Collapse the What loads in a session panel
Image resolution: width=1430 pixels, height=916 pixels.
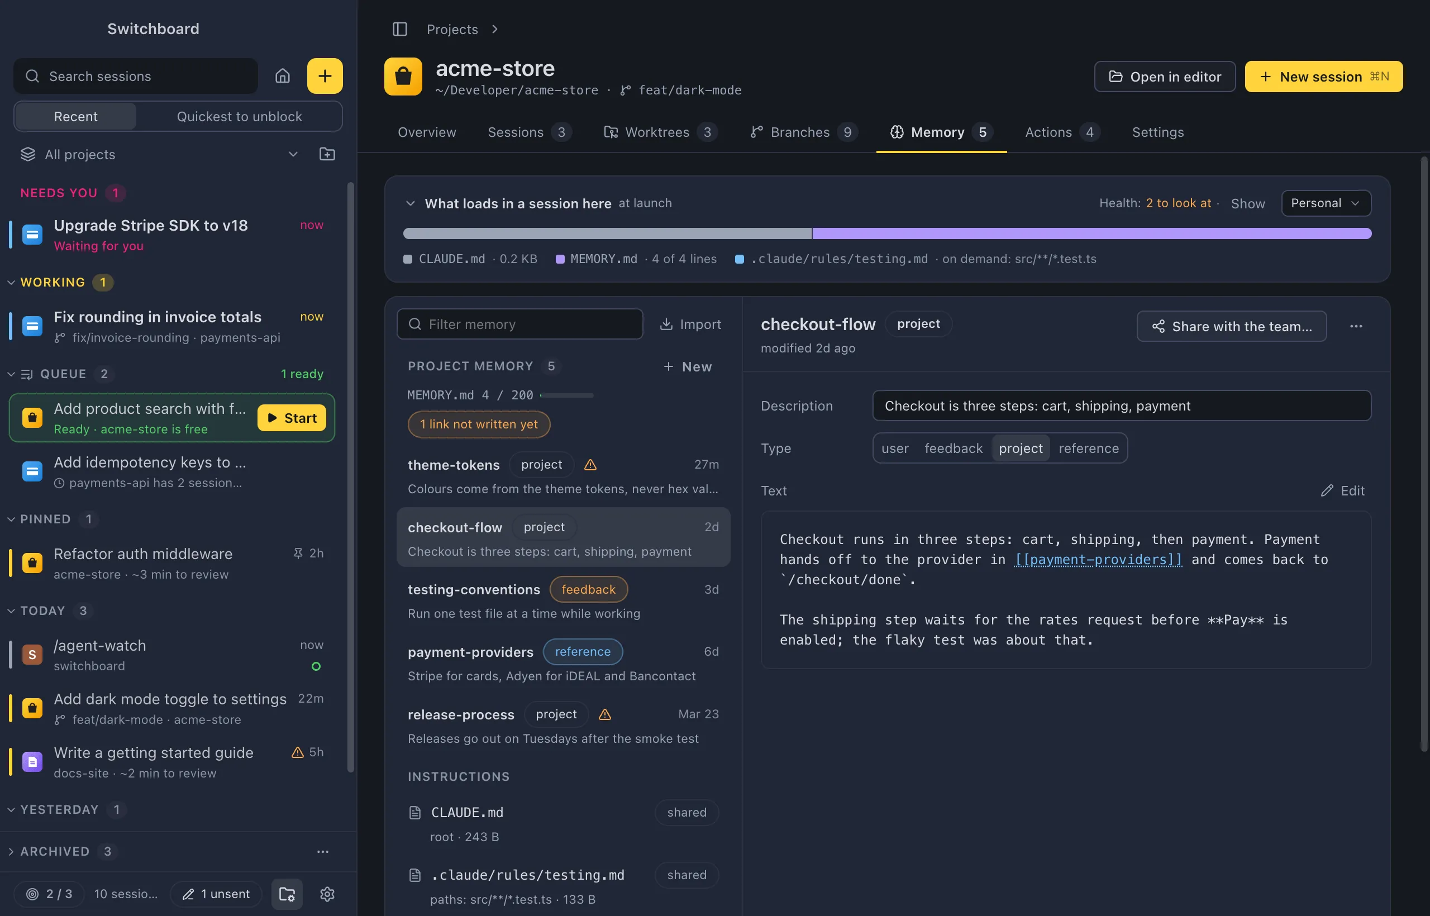(x=410, y=203)
